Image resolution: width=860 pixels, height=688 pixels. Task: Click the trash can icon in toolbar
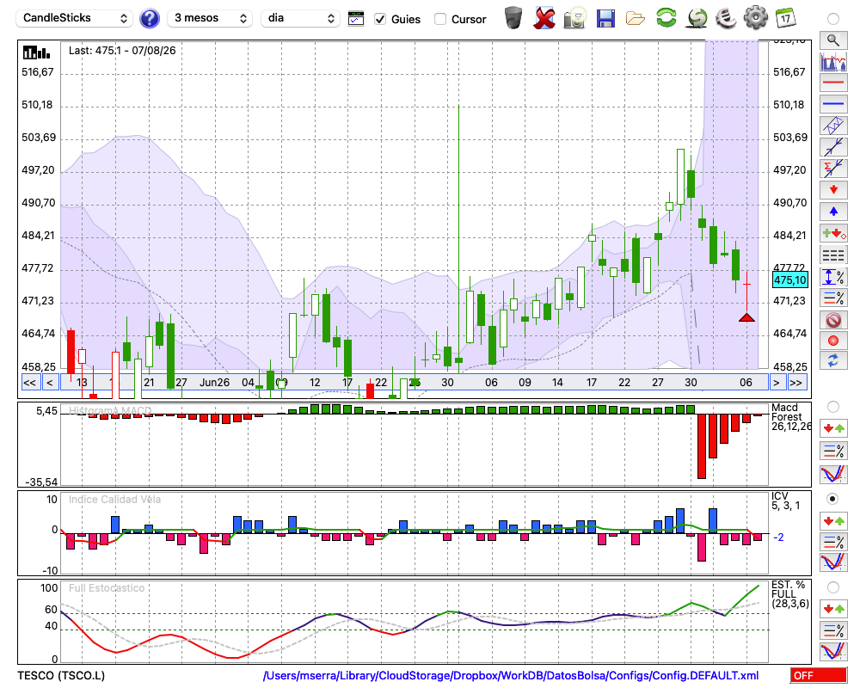(x=513, y=18)
